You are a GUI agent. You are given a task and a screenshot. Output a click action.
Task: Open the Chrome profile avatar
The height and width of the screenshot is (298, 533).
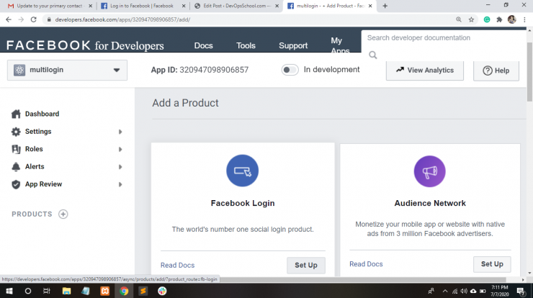point(512,19)
